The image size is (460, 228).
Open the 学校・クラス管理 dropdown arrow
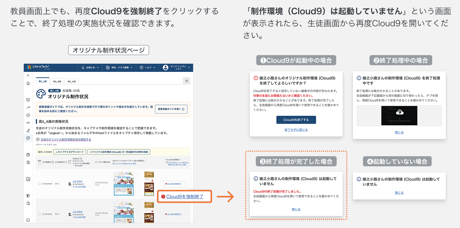pos(131,67)
